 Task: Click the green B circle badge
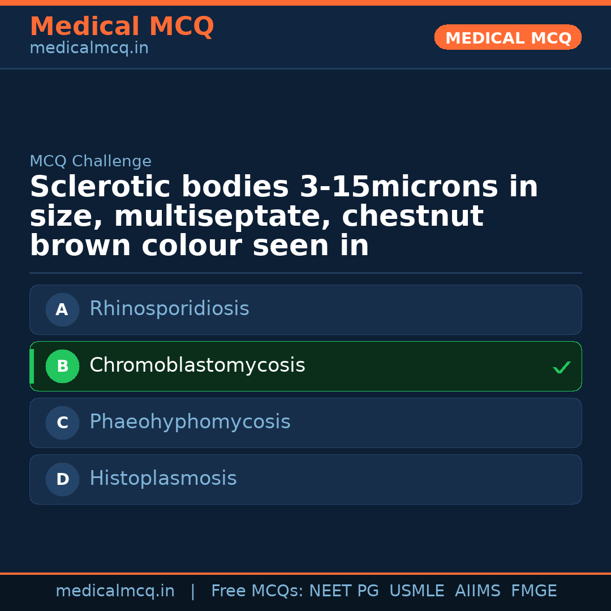(62, 366)
